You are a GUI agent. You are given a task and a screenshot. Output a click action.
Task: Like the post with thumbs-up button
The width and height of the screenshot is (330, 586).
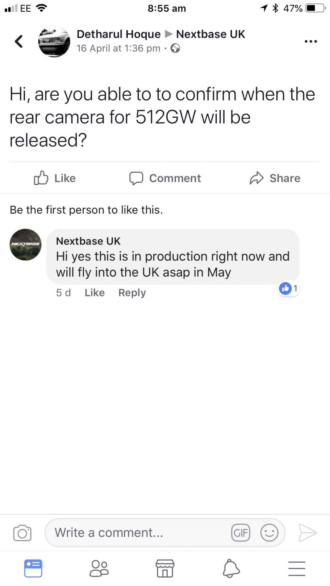pos(55,178)
